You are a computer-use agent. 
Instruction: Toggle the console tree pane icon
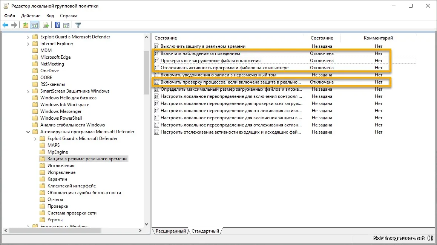34,25
